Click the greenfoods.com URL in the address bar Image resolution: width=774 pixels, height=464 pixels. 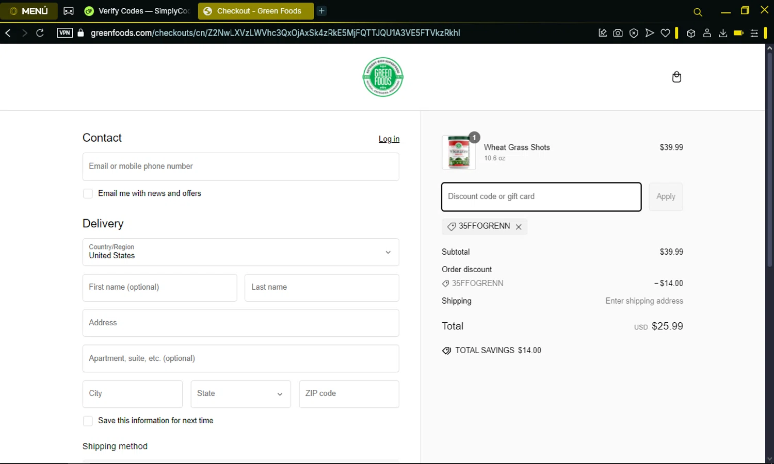click(275, 33)
